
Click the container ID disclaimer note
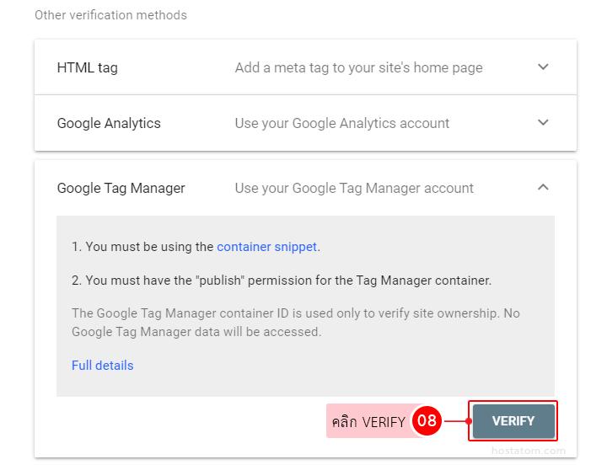pyautogui.click(x=295, y=323)
